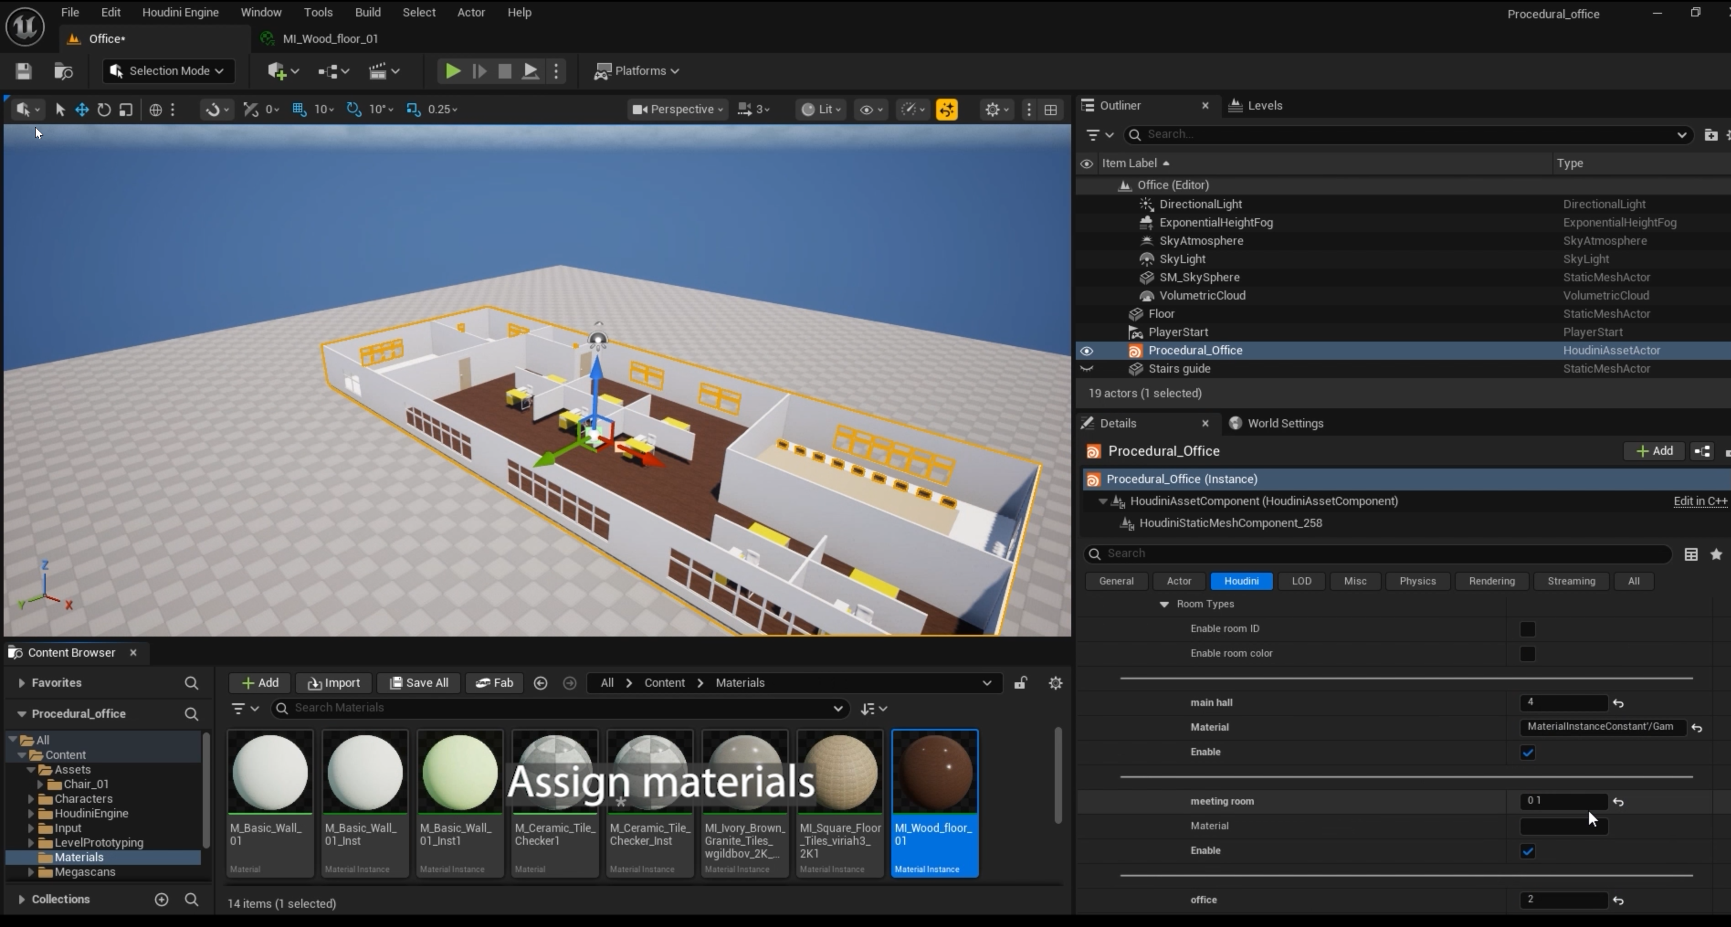The image size is (1731, 927).
Task: Toggle visibility eye for Procedural_Office actor
Action: point(1086,351)
